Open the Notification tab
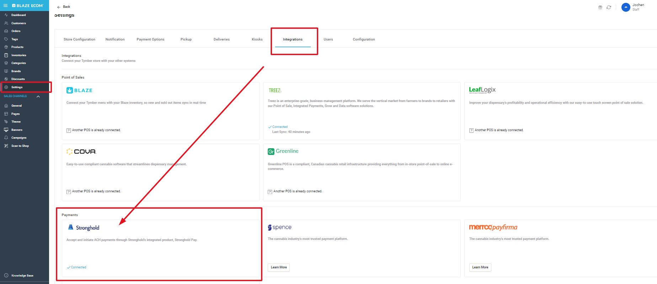 pyautogui.click(x=115, y=39)
